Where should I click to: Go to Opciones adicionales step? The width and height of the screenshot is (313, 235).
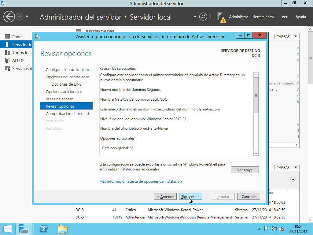[64, 92]
